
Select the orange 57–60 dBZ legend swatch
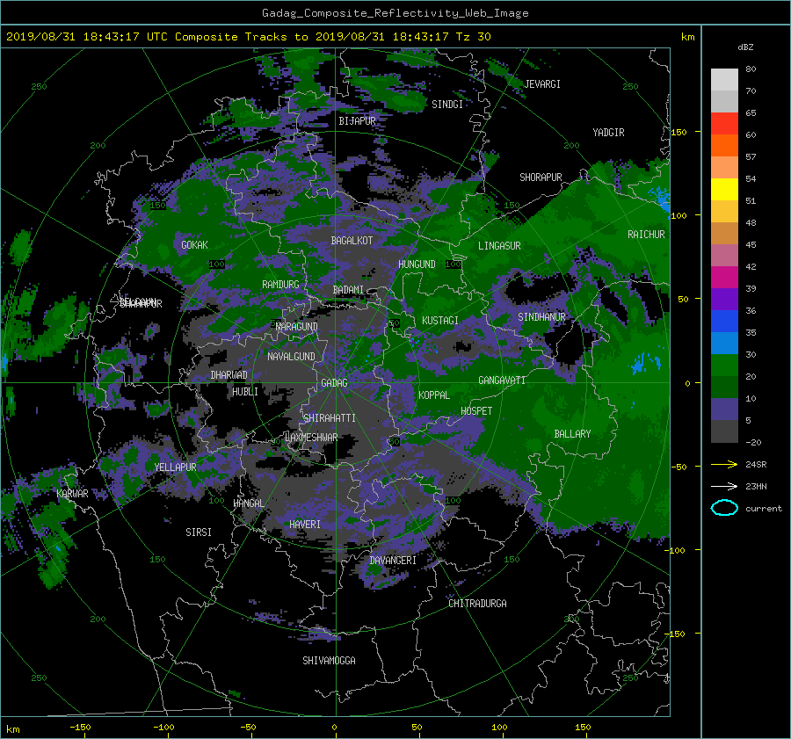(x=724, y=146)
